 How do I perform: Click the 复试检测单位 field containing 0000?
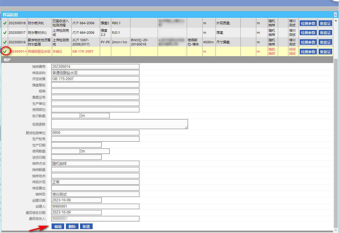pyautogui.click(x=95, y=133)
